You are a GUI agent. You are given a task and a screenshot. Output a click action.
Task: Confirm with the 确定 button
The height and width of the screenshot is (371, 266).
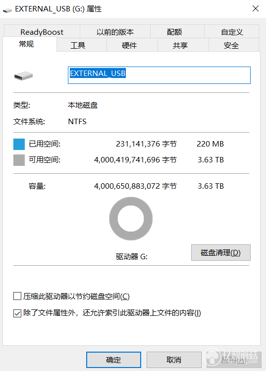113,360
